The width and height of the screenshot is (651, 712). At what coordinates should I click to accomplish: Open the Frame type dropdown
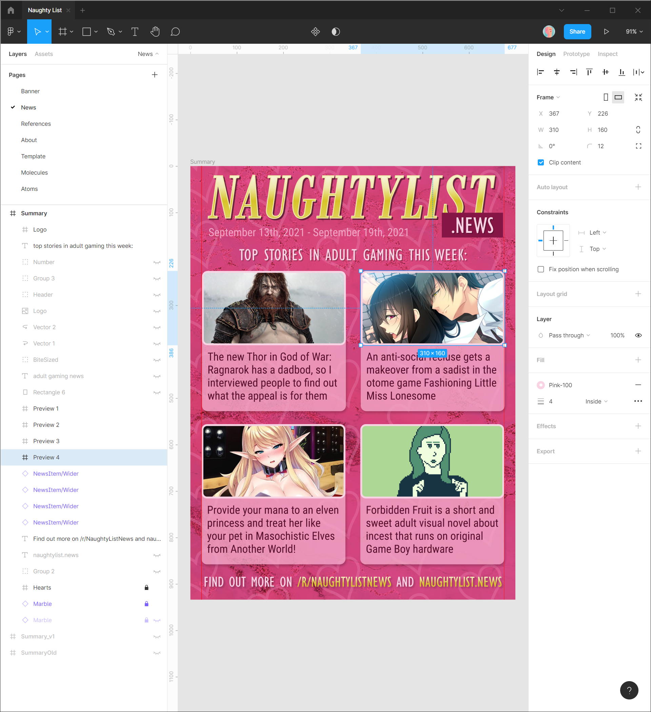pyautogui.click(x=548, y=97)
